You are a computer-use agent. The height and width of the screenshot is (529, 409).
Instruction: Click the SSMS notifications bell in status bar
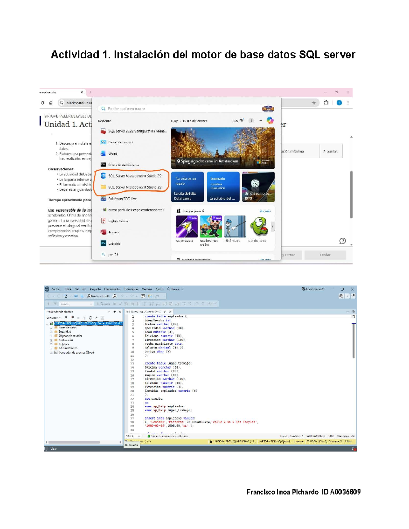click(x=353, y=449)
